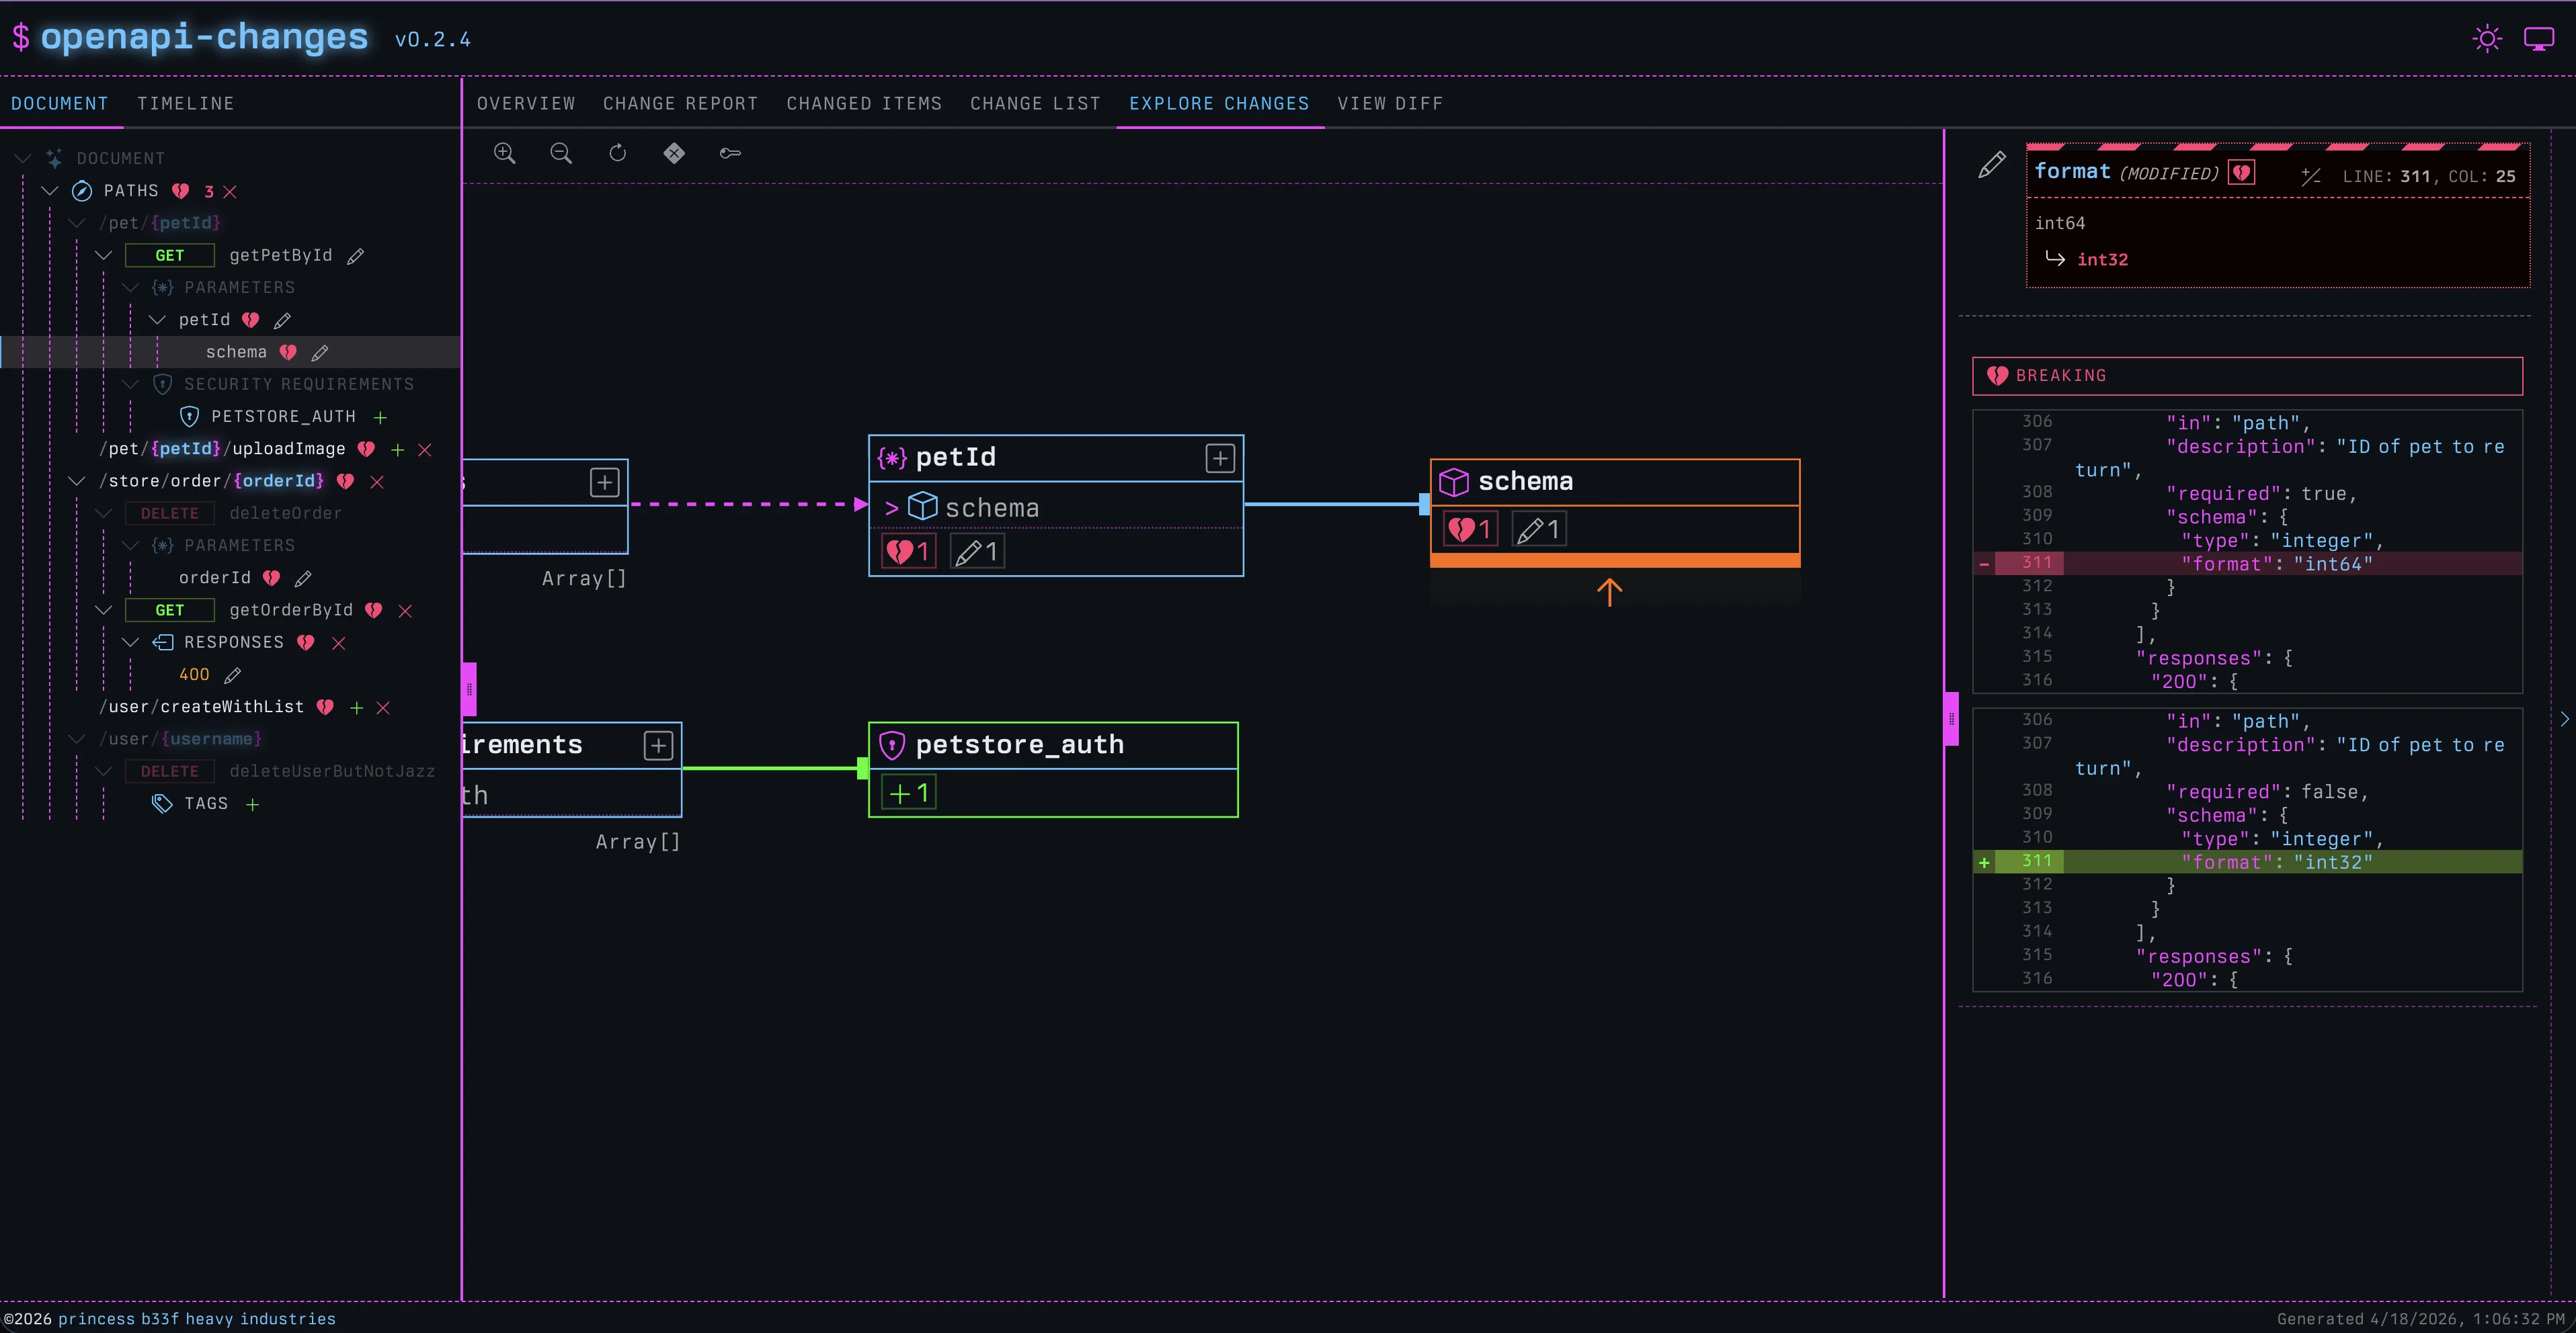Click the reset view circular arrow icon
This screenshot has height=1333, width=2576.
tap(618, 153)
